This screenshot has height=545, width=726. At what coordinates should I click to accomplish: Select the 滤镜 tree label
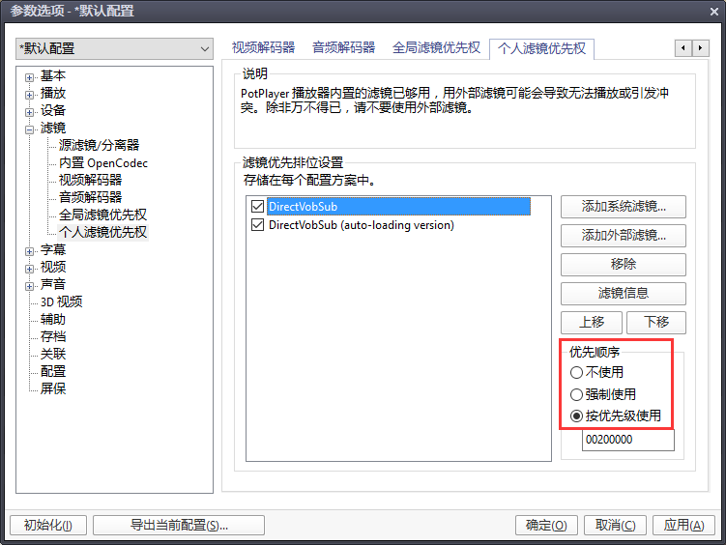(x=53, y=129)
